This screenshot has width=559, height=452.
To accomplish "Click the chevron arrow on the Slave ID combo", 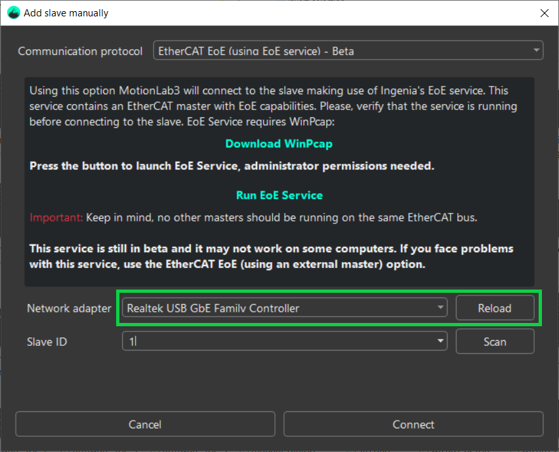I will pyautogui.click(x=440, y=341).
